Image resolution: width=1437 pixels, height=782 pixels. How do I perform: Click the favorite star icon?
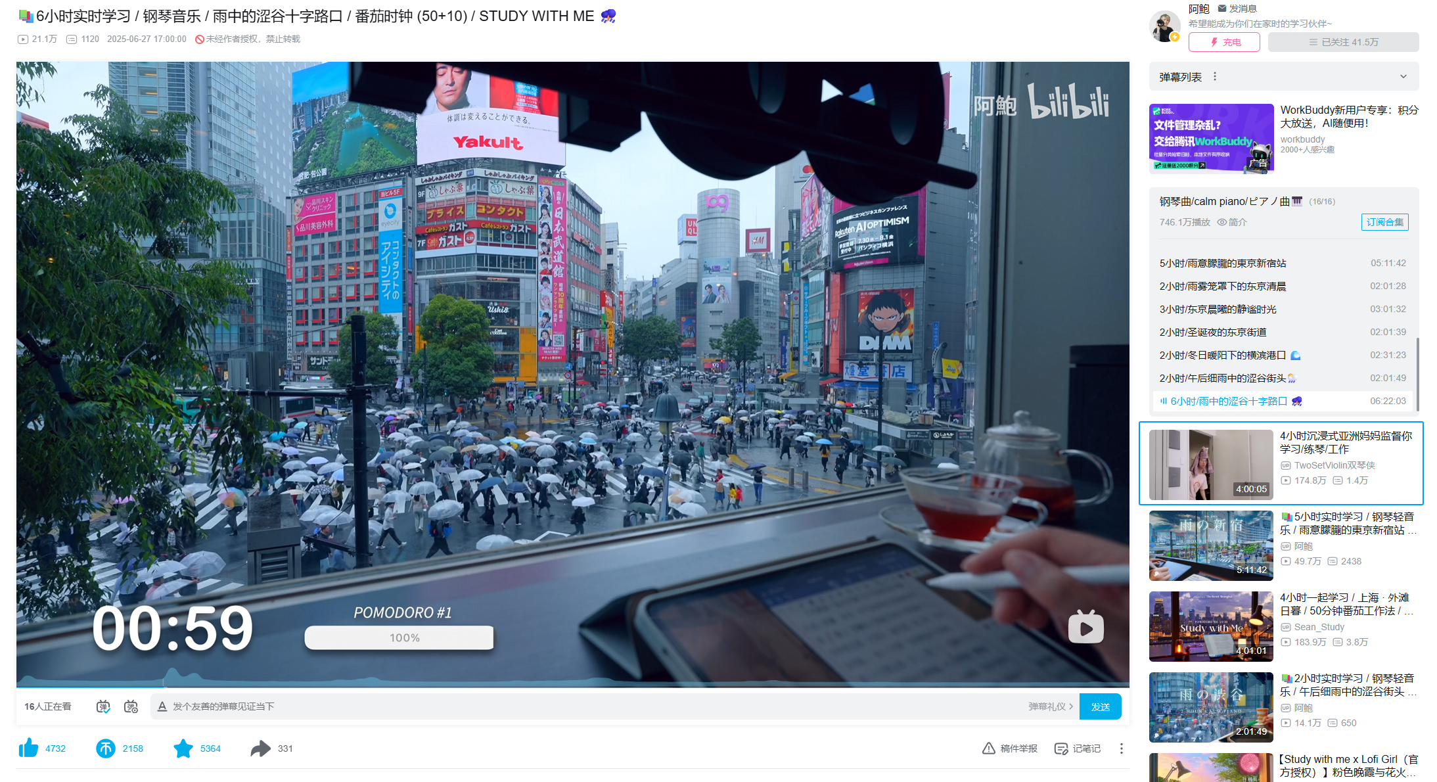[x=183, y=748]
